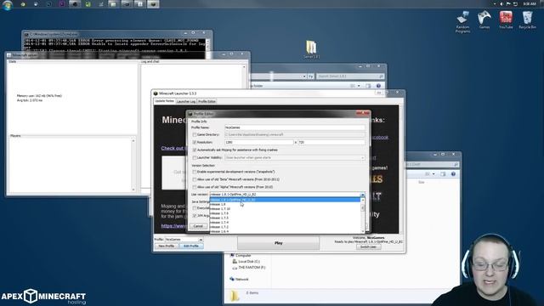Toggle preview pane in Server 1.8.1 Explorer window
544x306 pixels.
(x=368, y=86)
